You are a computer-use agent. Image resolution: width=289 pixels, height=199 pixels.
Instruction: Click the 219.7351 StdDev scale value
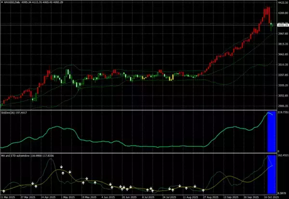click(x=282, y=113)
